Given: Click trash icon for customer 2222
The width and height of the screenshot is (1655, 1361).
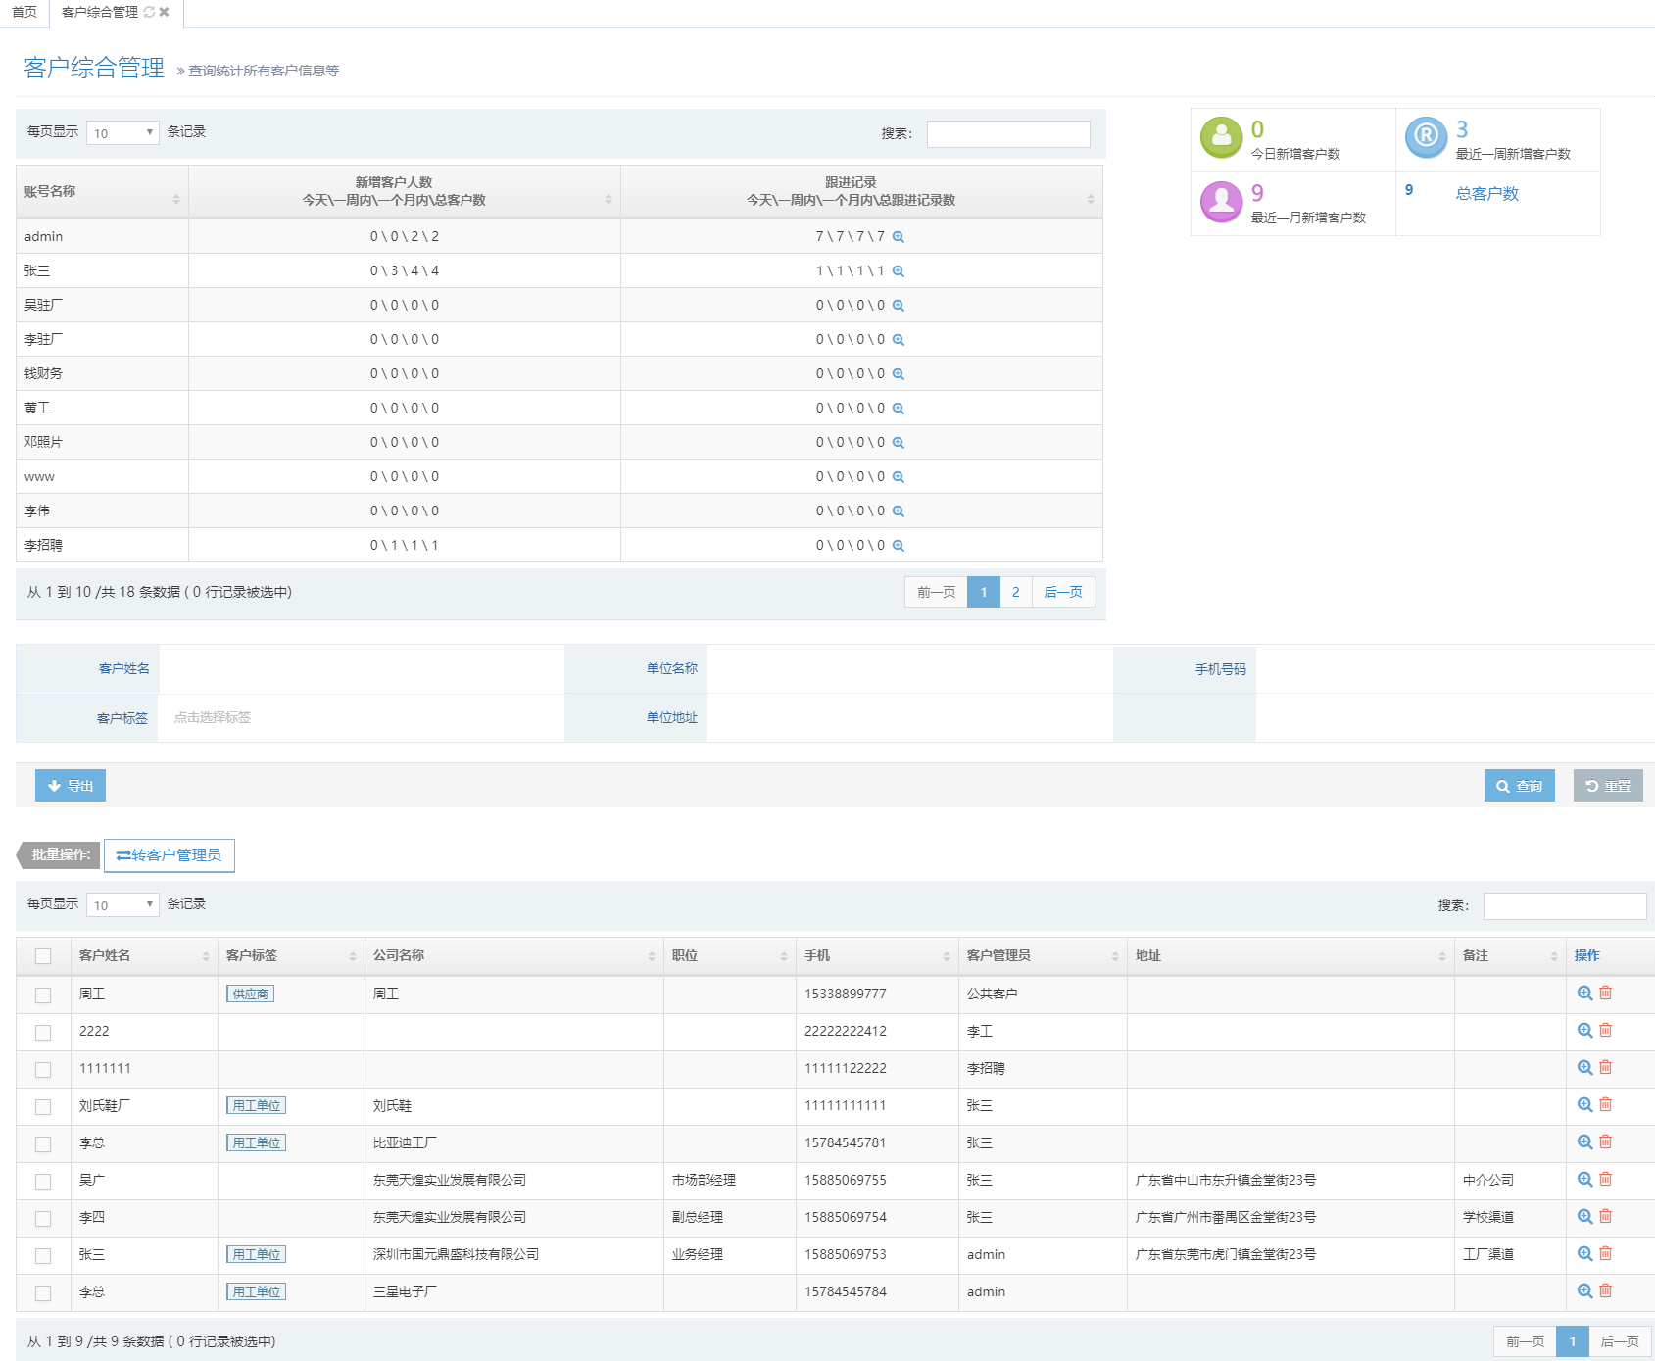Looking at the screenshot, I should [x=1605, y=1030].
